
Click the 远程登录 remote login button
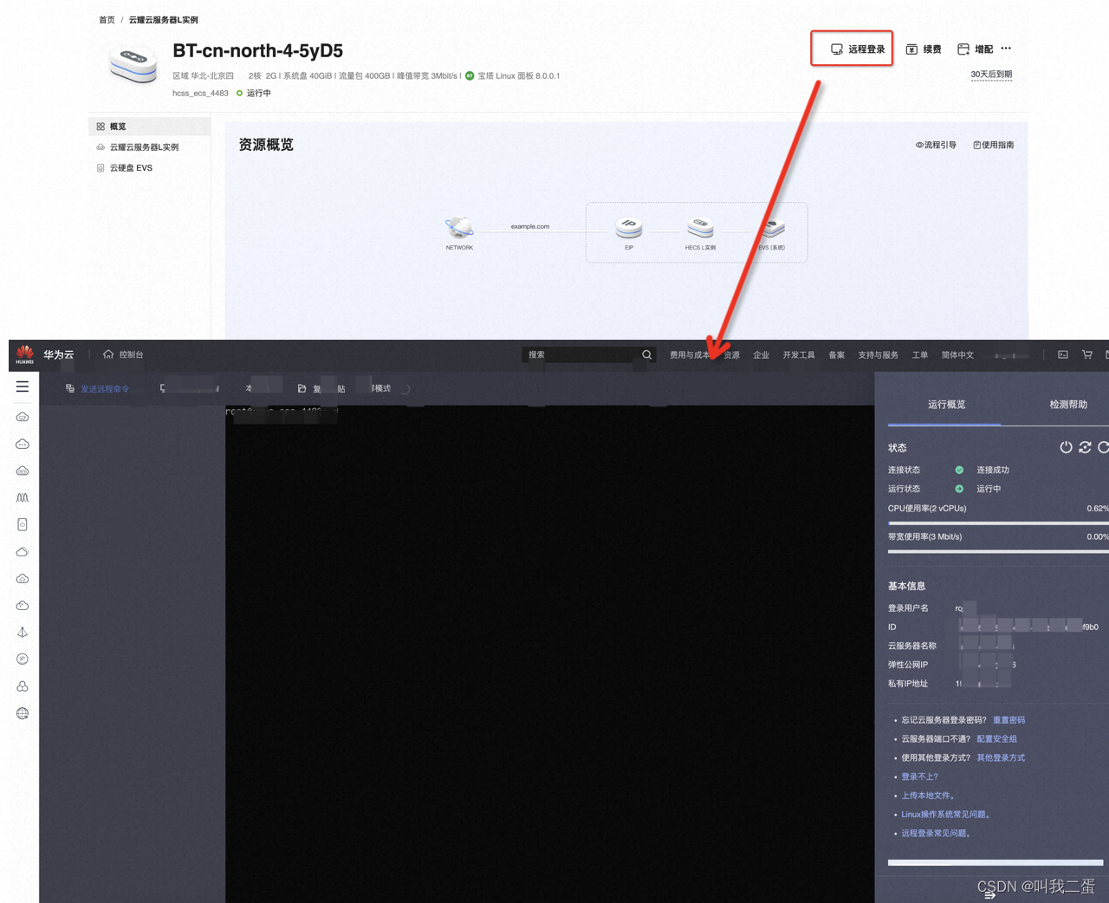857,49
